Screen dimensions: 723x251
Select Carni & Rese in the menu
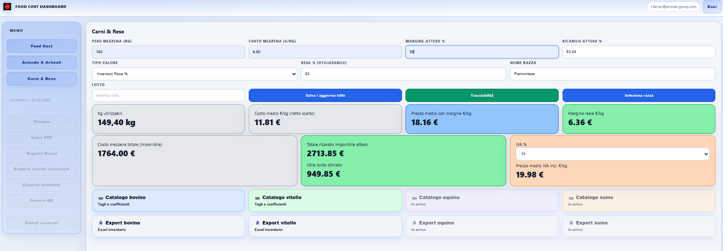(x=41, y=79)
